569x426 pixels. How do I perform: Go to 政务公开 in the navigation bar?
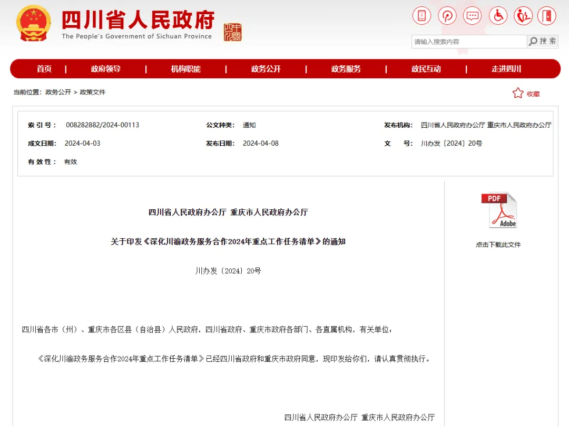pos(266,69)
